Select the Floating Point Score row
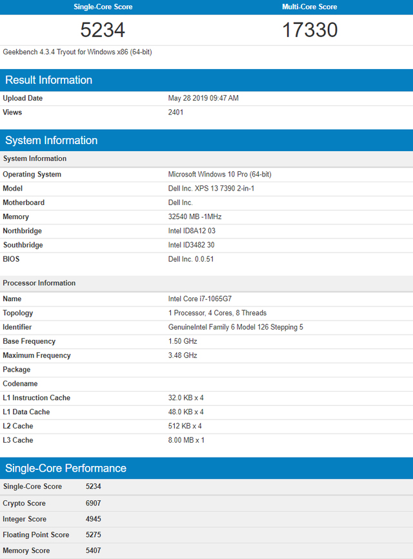Image resolution: width=413 pixels, height=559 pixels. point(206,534)
